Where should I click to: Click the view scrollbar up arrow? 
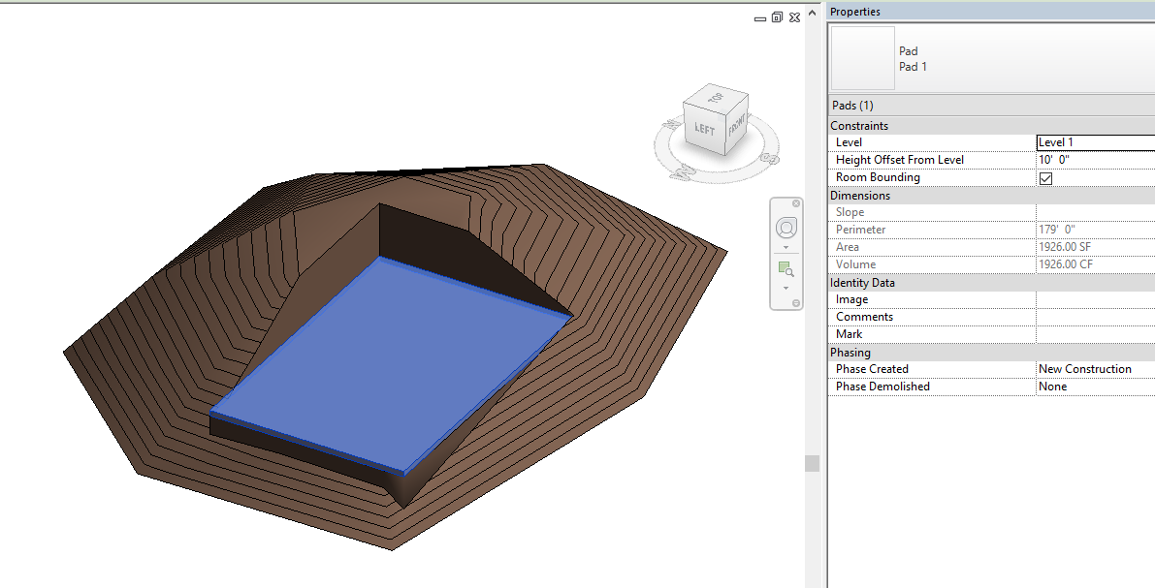[x=813, y=13]
